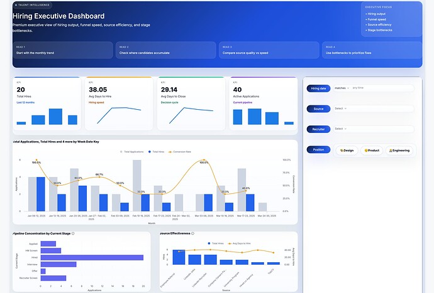Viewport: 434px width, 293px height.
Task: Open the Source Select dropdown
Action: click(374, 109)
